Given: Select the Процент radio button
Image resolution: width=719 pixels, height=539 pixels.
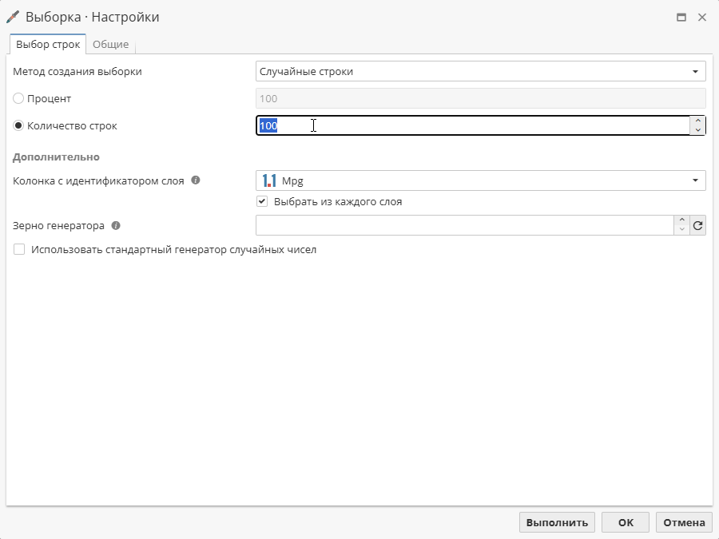Looking at the screenshot, I should pos(18,98).
